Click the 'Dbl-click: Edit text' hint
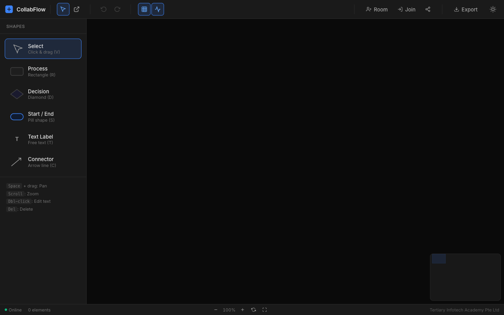Viewport: 504px width, 315px height. [28, 201]
